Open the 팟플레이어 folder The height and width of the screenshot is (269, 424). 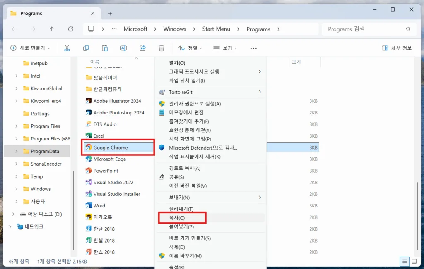click(x=105, y=77)
